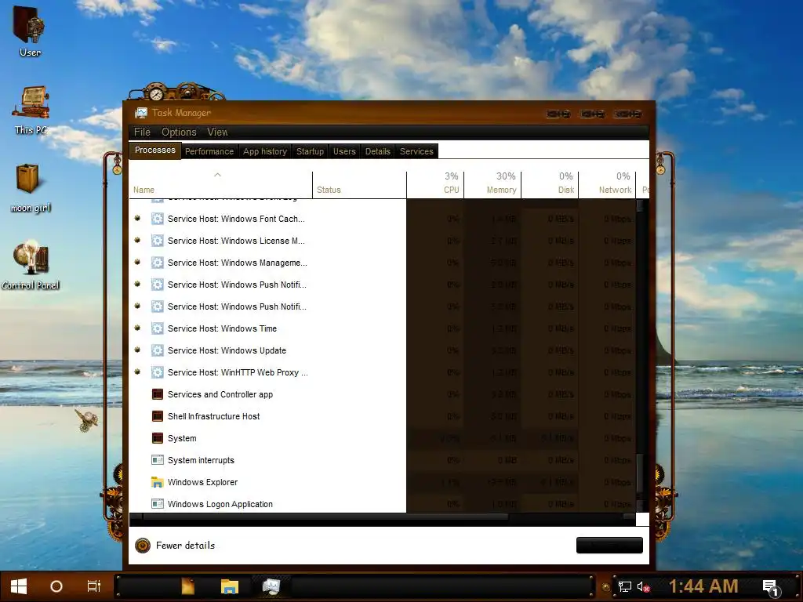803x602 pixels.
Task: Expand Service Host: Windows Management row
Action: (137, 262)
